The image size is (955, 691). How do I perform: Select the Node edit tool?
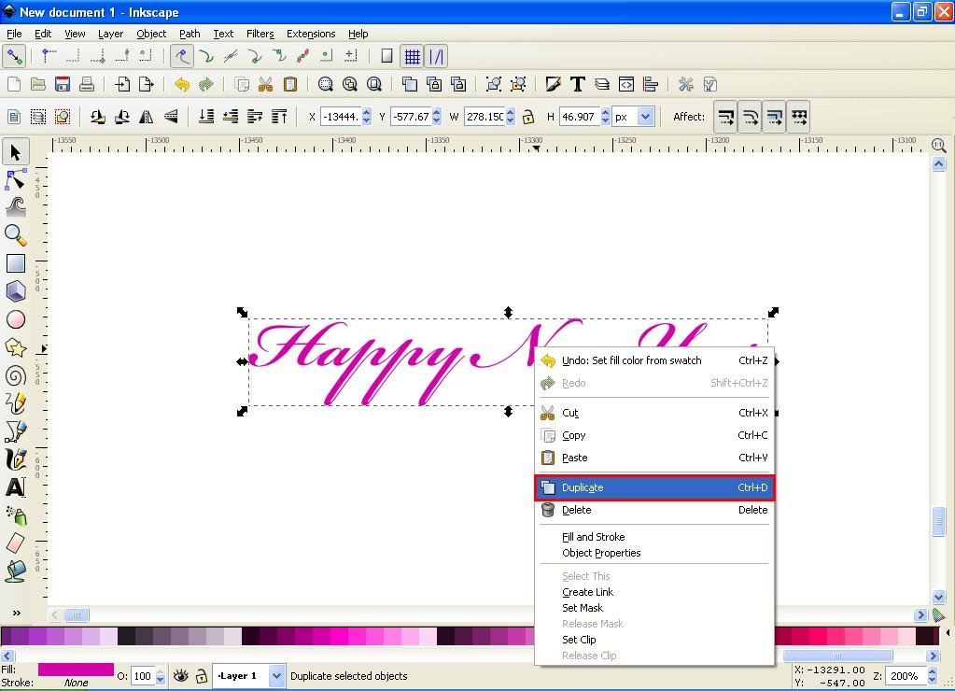(x=15, y=180)
